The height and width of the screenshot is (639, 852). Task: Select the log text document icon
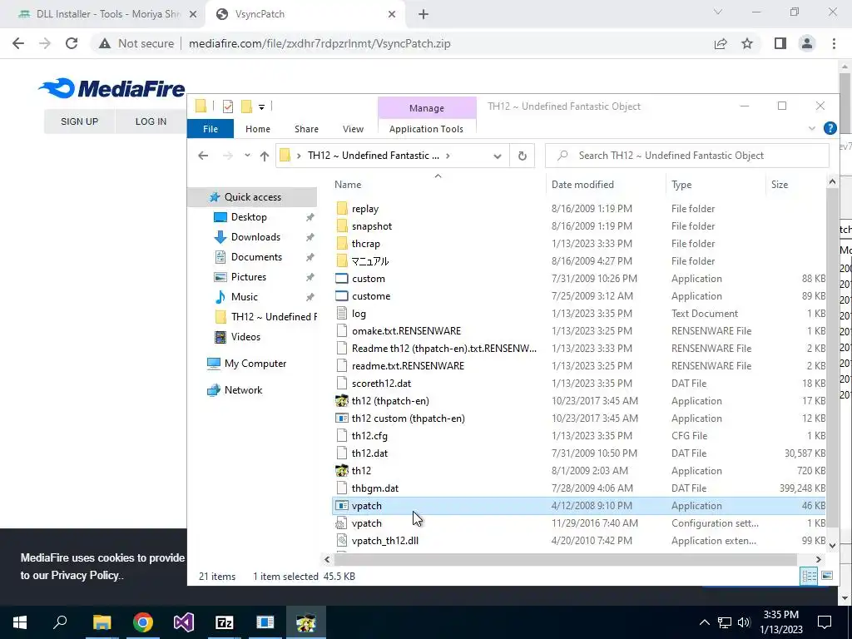pos(342,314)
